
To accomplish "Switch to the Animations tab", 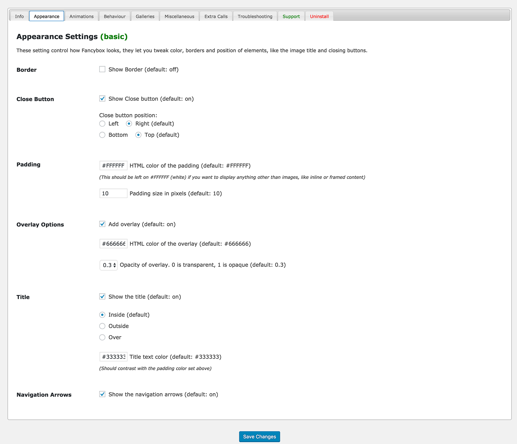I will point(81,16).
